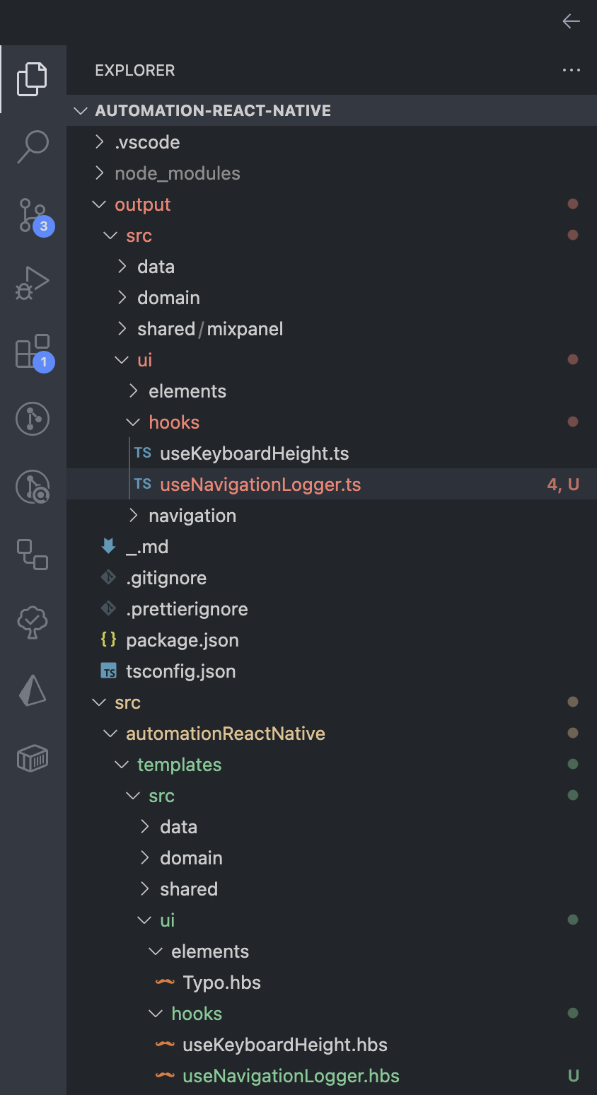Open Explorer's more actions ellipsis menu
Screen dimensions: 597x1095
point(571,70)
